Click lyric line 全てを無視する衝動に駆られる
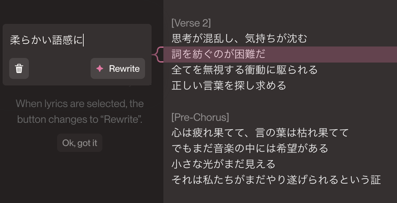This screenshot has width=397, height=203. [244, 70]
